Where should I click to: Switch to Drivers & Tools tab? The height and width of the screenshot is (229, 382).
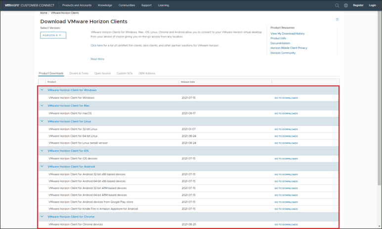(x=79, y=73)
